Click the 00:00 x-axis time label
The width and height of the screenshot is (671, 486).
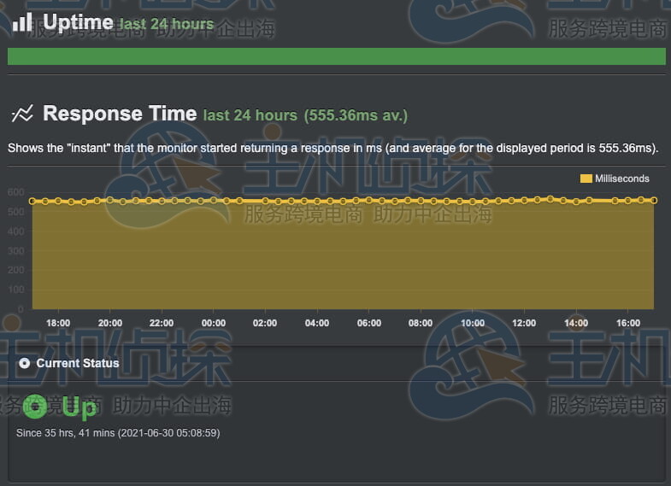(x=213, y=324)
